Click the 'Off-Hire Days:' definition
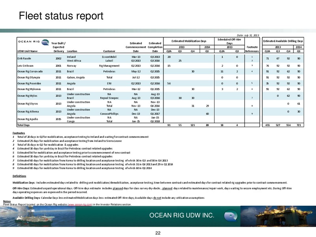 152,190
